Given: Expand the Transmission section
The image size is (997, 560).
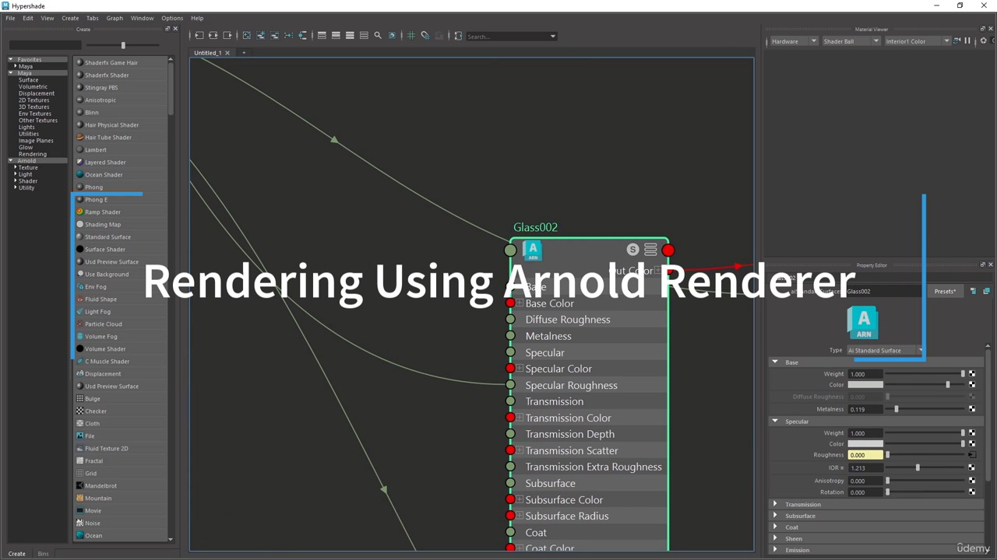Looking at the screenshot, I should coord(775,505).
